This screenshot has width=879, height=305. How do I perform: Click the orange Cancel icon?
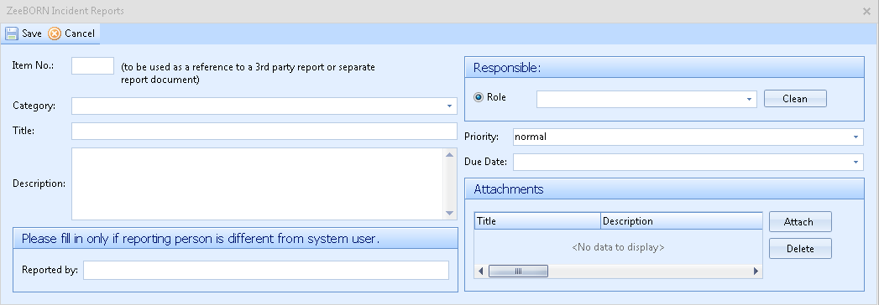point(55,34)
